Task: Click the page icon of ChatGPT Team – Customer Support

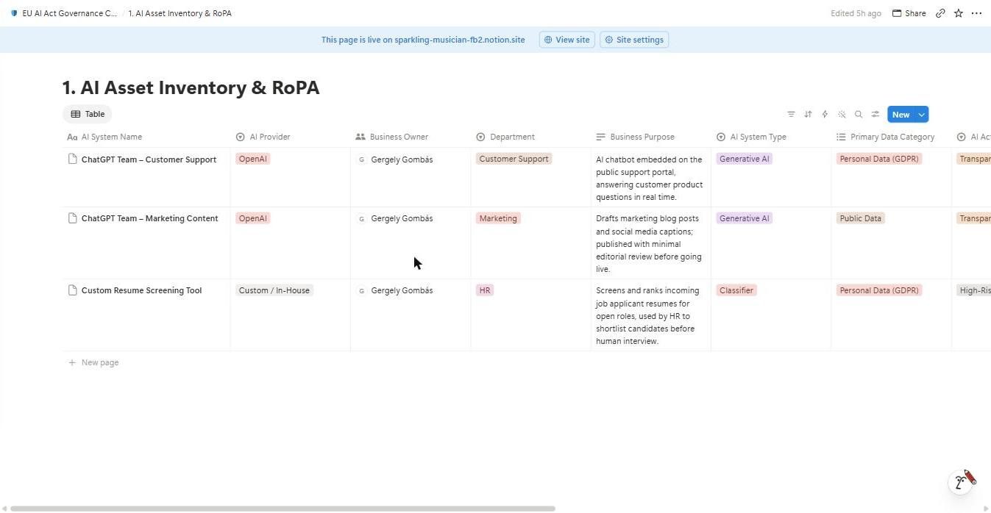Action: [72, 159]
